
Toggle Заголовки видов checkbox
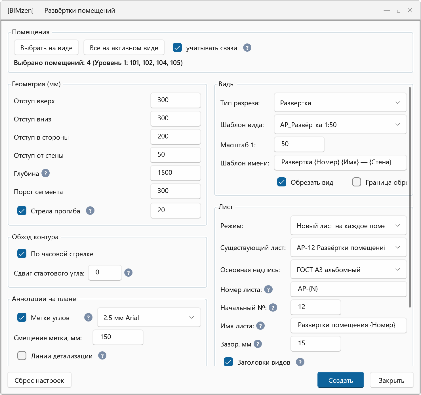[228, 362]
